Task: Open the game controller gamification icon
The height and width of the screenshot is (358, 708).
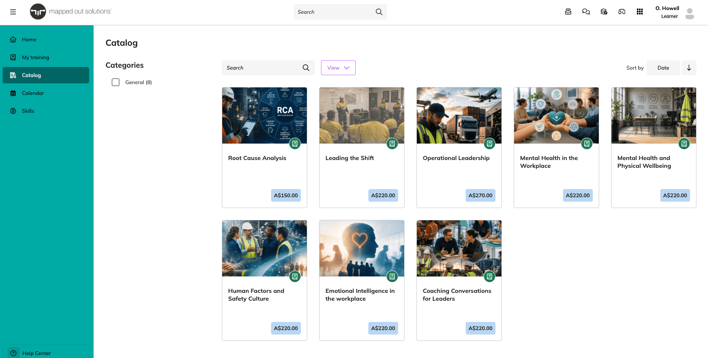Action: [x=622, y=12]
